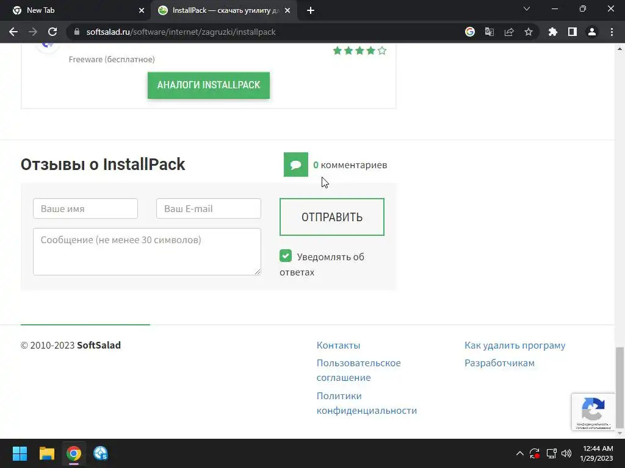Open Пользовательское соглашение link
The width and height of the screenshot is (625, 468).
pyautogui.click(x=359, y=370)
